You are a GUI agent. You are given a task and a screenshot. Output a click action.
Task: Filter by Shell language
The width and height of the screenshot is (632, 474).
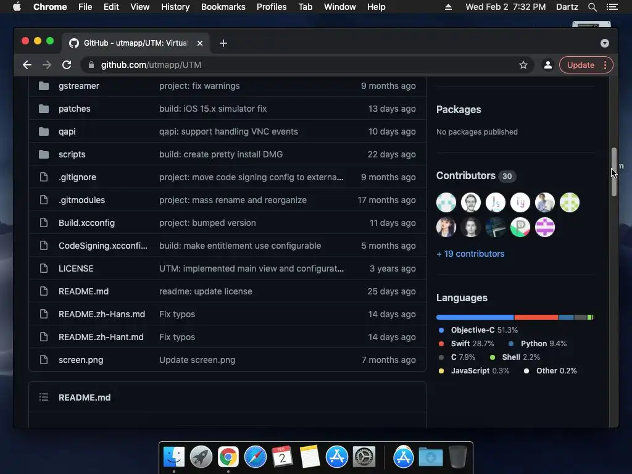pos(515,357)
